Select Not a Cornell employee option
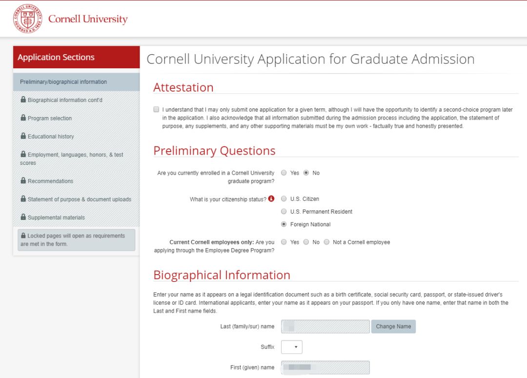 point(326,242)
